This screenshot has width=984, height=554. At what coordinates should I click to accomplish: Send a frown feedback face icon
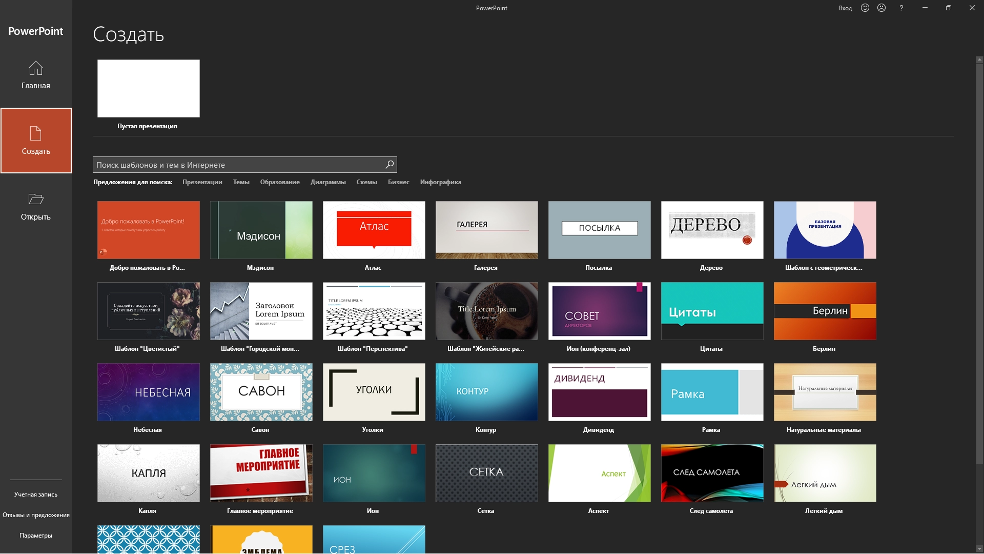coord(881,8)
